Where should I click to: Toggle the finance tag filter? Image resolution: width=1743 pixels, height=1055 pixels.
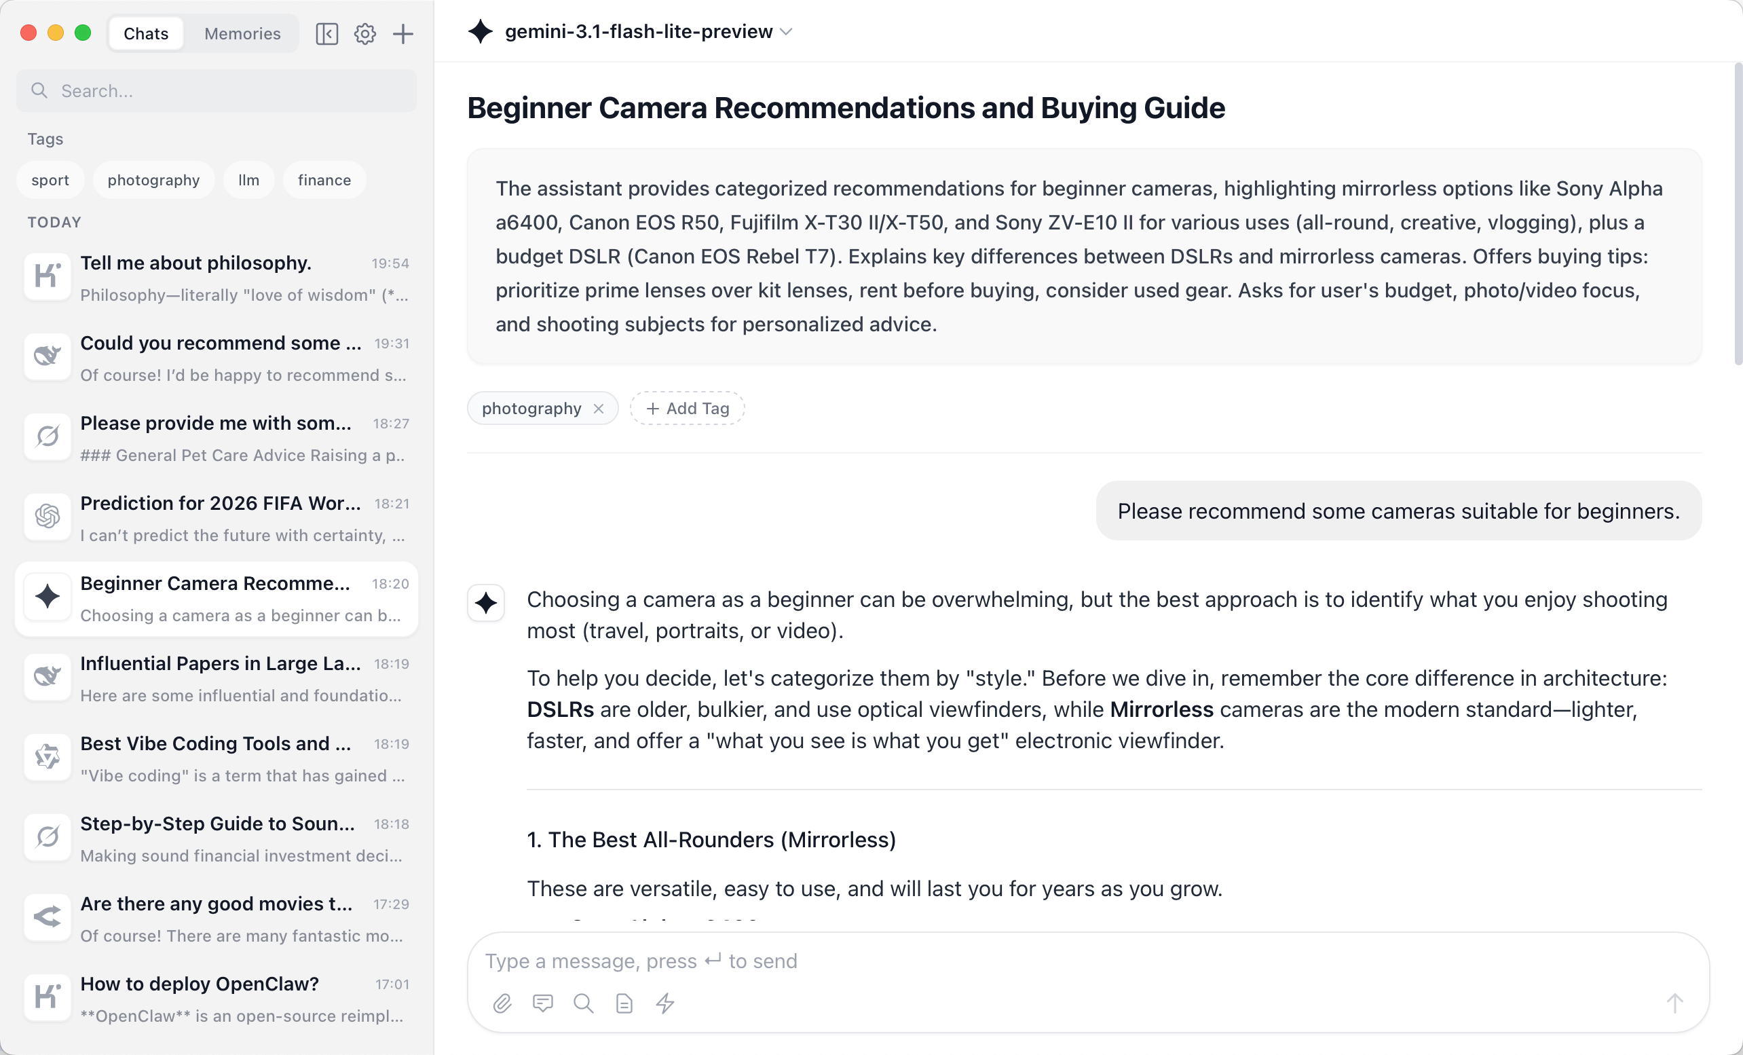click(x=324, y=180)
